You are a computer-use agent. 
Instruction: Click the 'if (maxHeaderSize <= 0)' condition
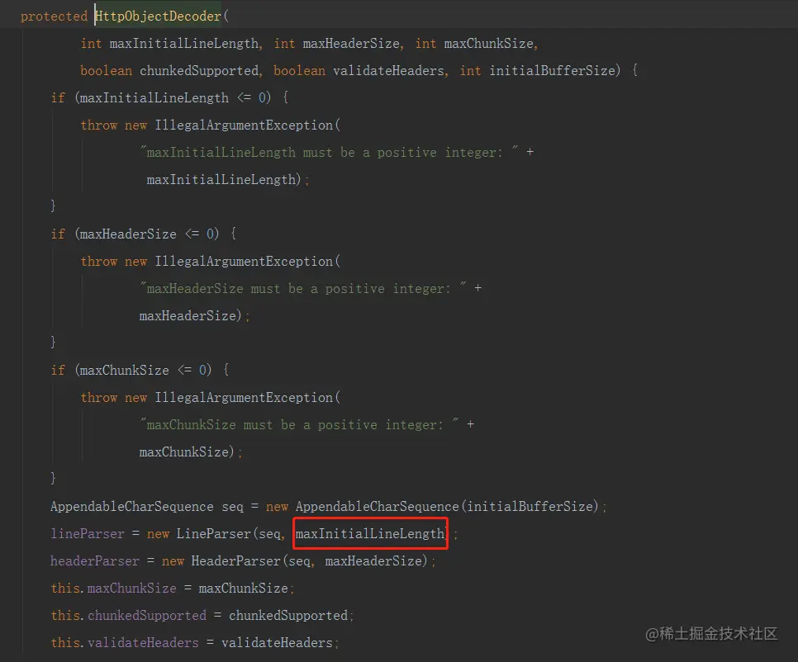135,234
